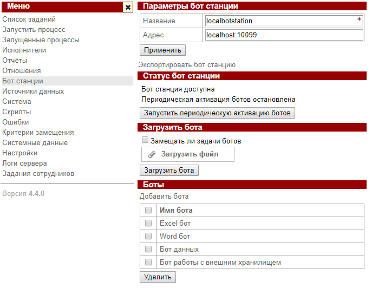
Task: Click the Удалить button
Action: tap(158, 277)
